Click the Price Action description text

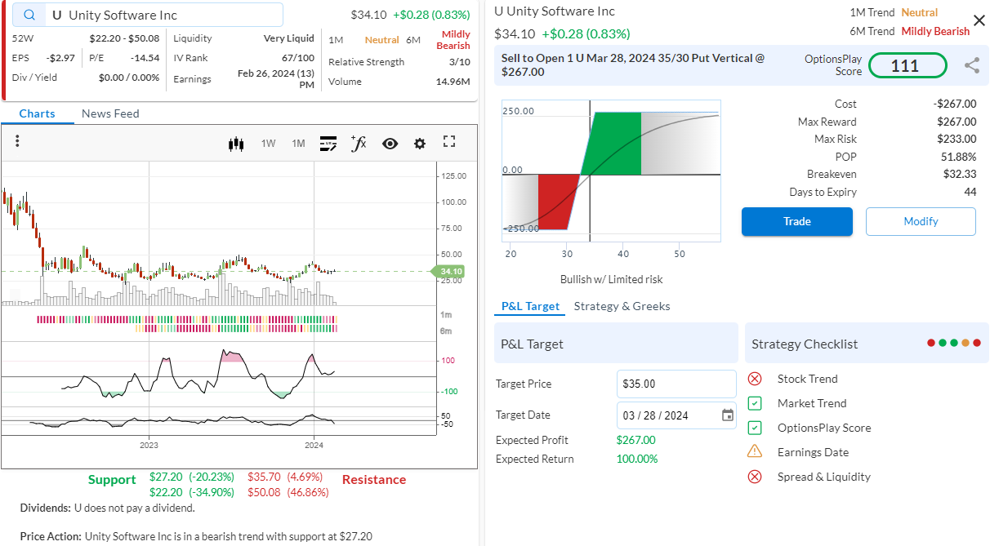coord(196,536)
